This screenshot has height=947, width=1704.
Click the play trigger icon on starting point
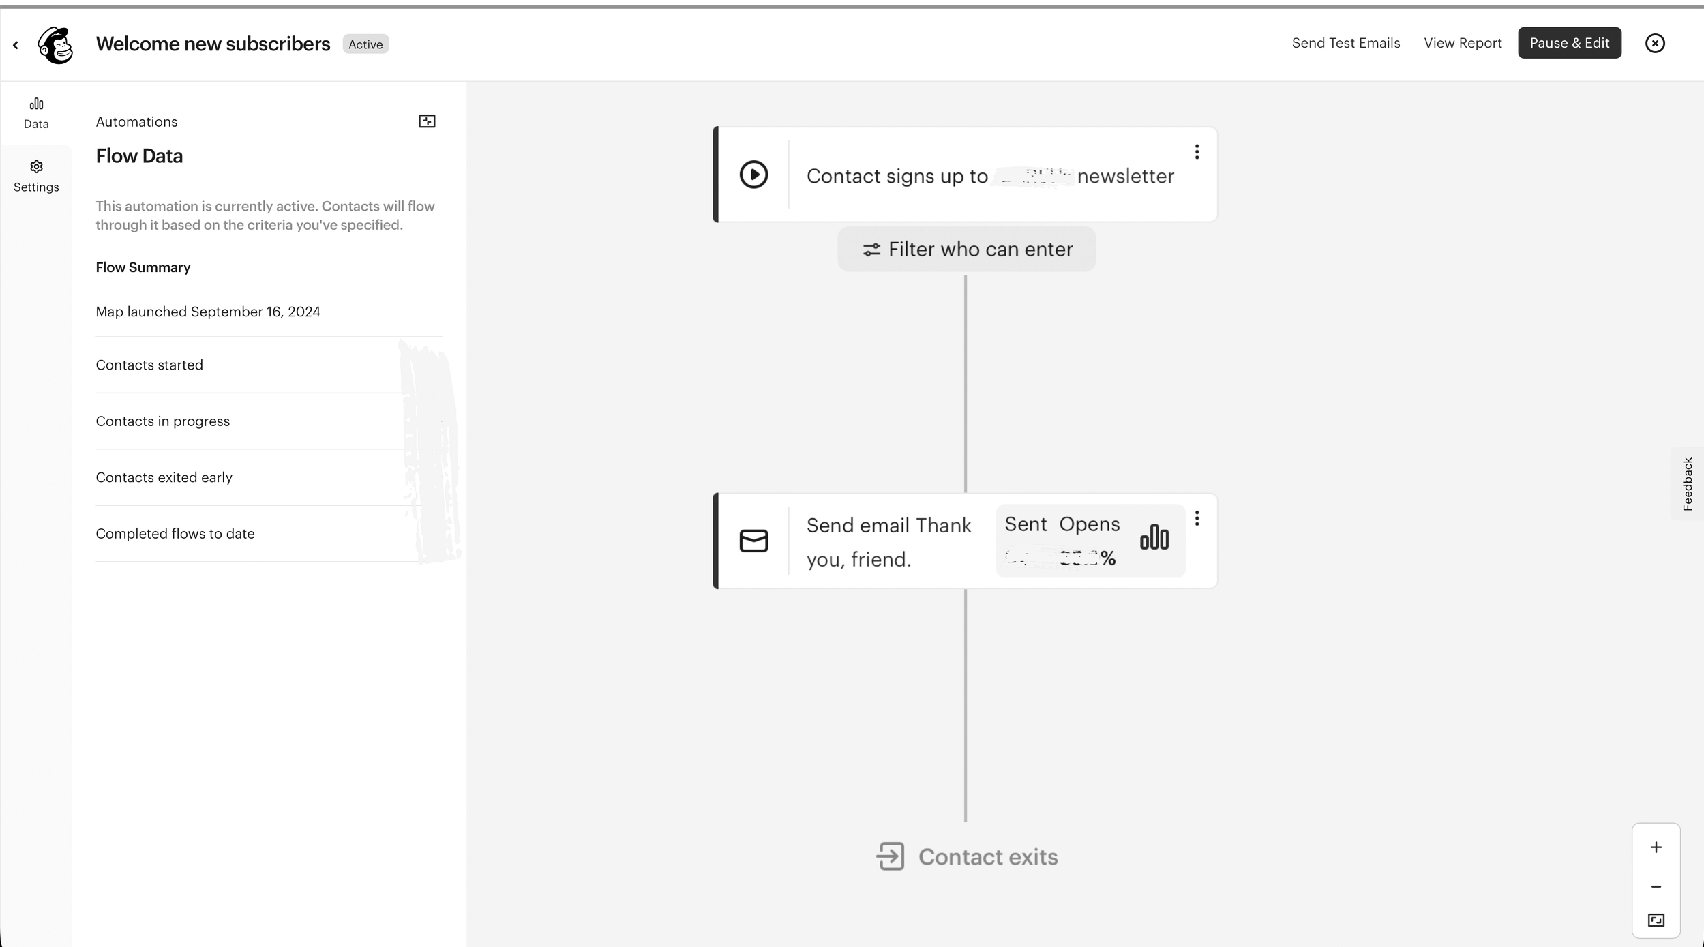point(753,175)
